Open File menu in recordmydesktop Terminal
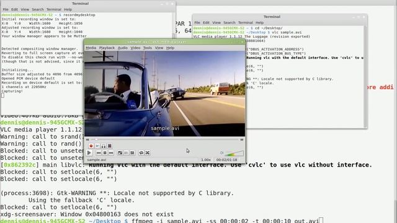 coord(6,9)
